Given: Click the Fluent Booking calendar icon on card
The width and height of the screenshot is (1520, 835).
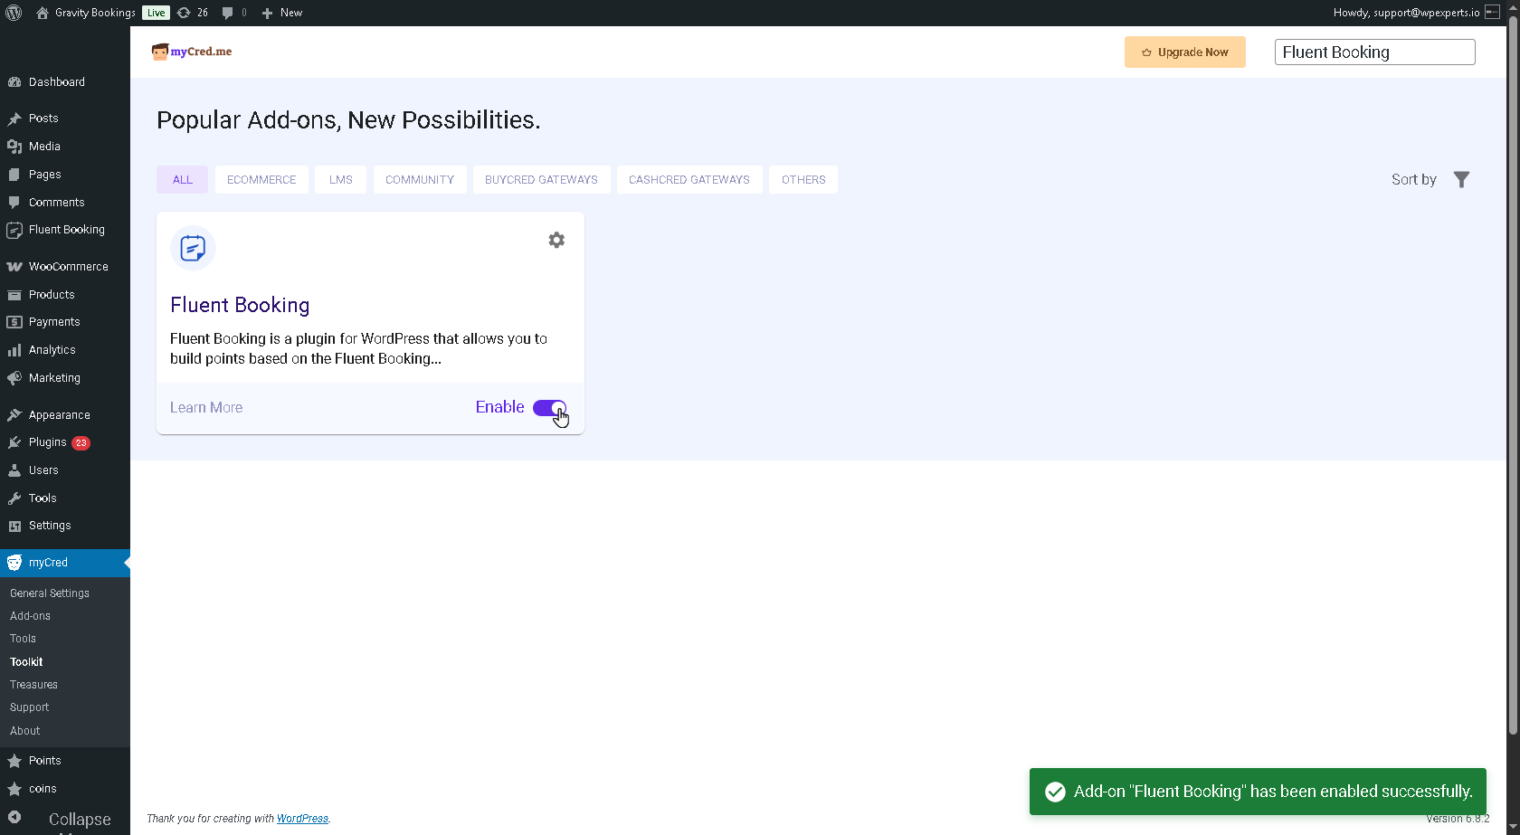Looking at the screenshot, I should [x=193, y=248].
